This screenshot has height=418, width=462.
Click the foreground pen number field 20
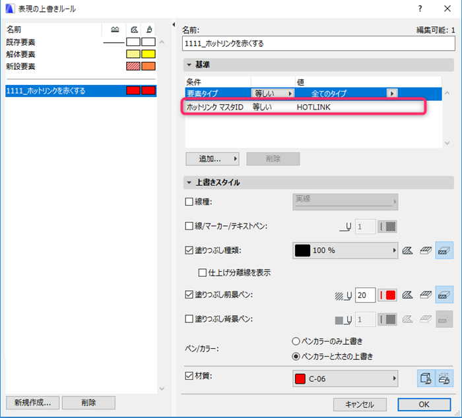(365, 295)
